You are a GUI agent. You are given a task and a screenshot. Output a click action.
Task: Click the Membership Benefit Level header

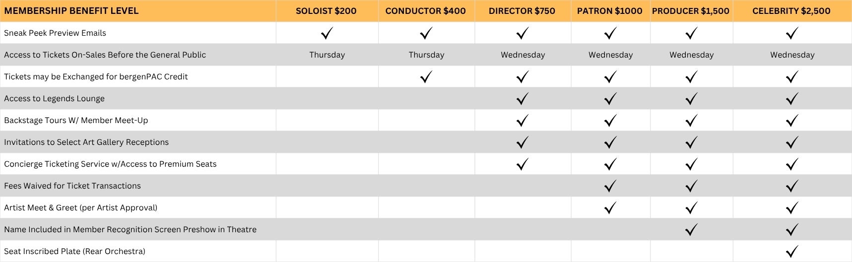tap(71, 11)
